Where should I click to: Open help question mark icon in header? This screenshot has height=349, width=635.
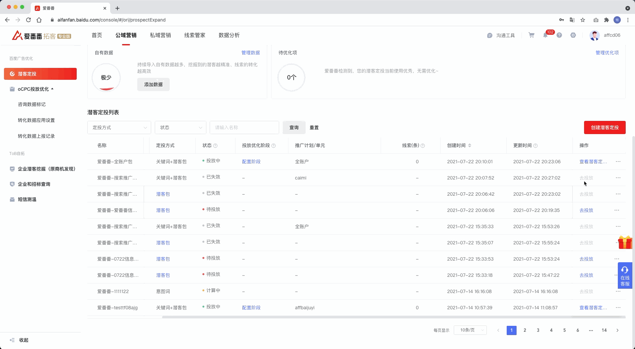(559, 35)
